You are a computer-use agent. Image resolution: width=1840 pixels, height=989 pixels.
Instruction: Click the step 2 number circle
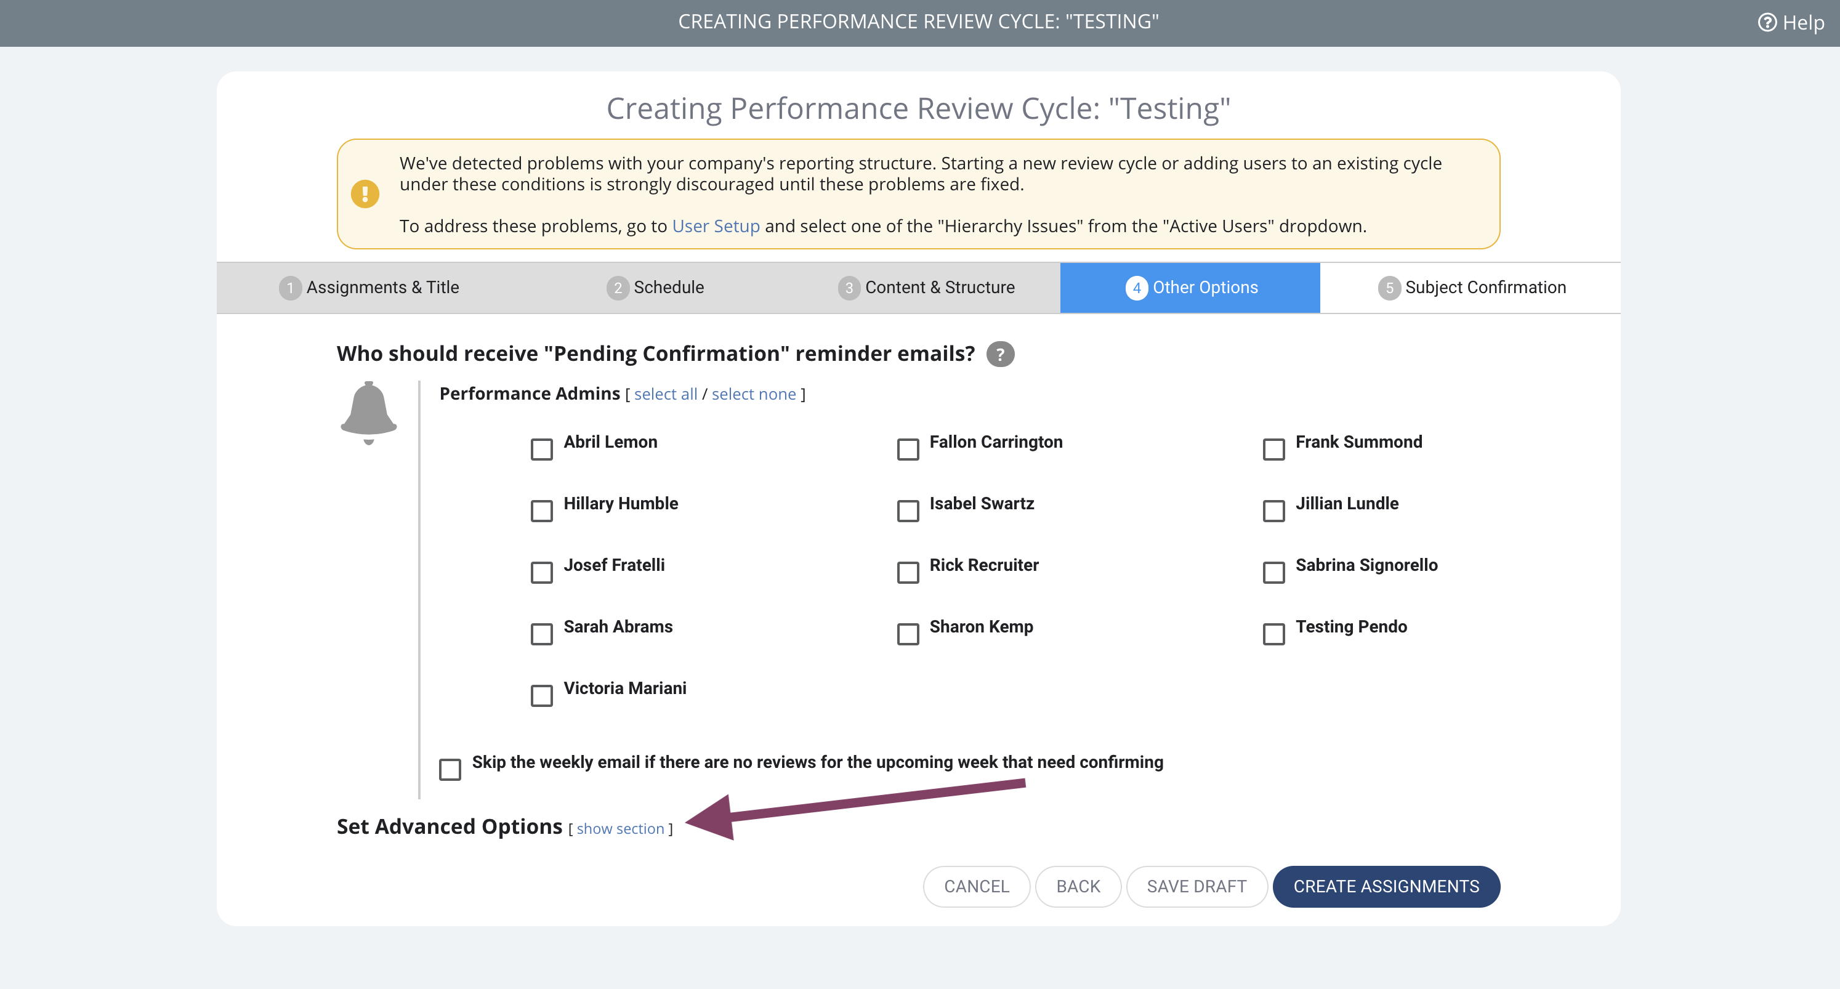click(x=618, y=288)
